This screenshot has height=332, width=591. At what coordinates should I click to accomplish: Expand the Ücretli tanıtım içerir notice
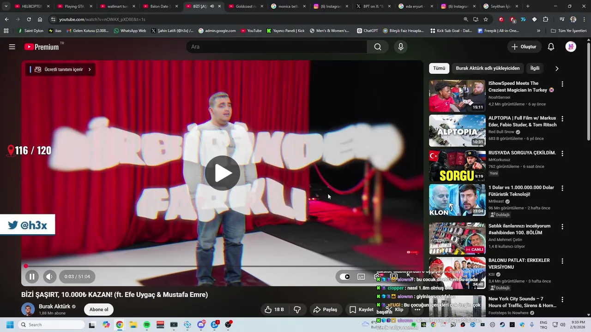click(60, 70)
